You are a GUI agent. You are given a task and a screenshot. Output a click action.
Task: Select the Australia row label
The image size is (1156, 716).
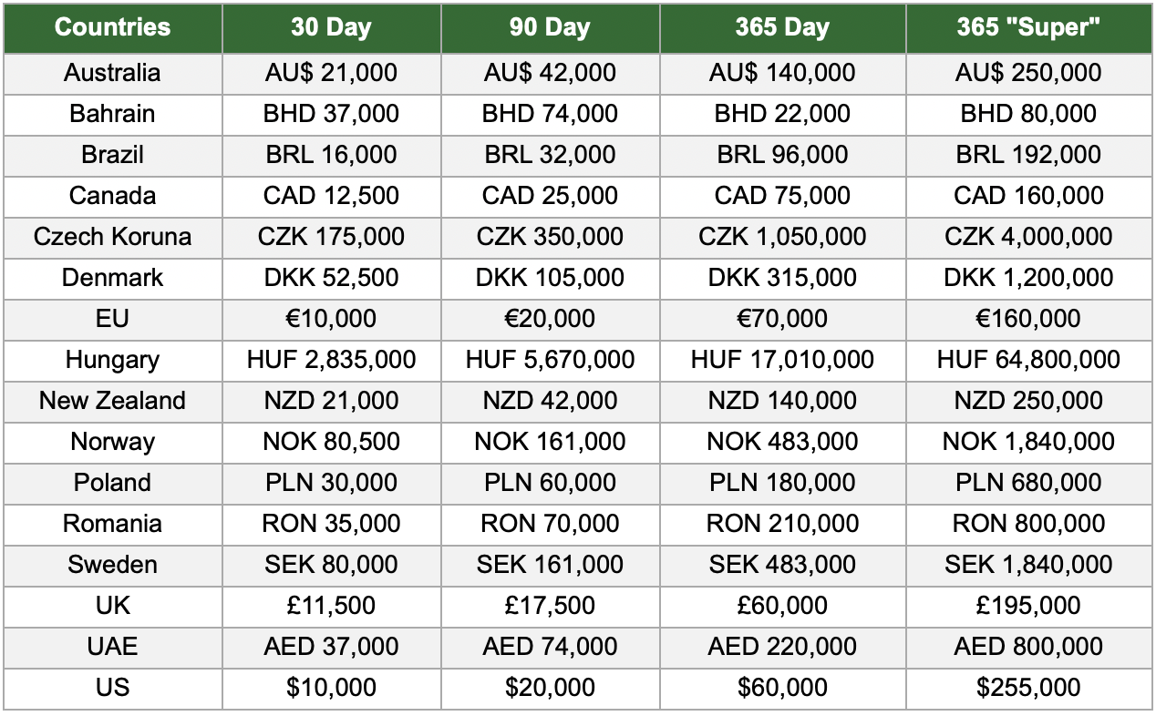tap(112, 73)
